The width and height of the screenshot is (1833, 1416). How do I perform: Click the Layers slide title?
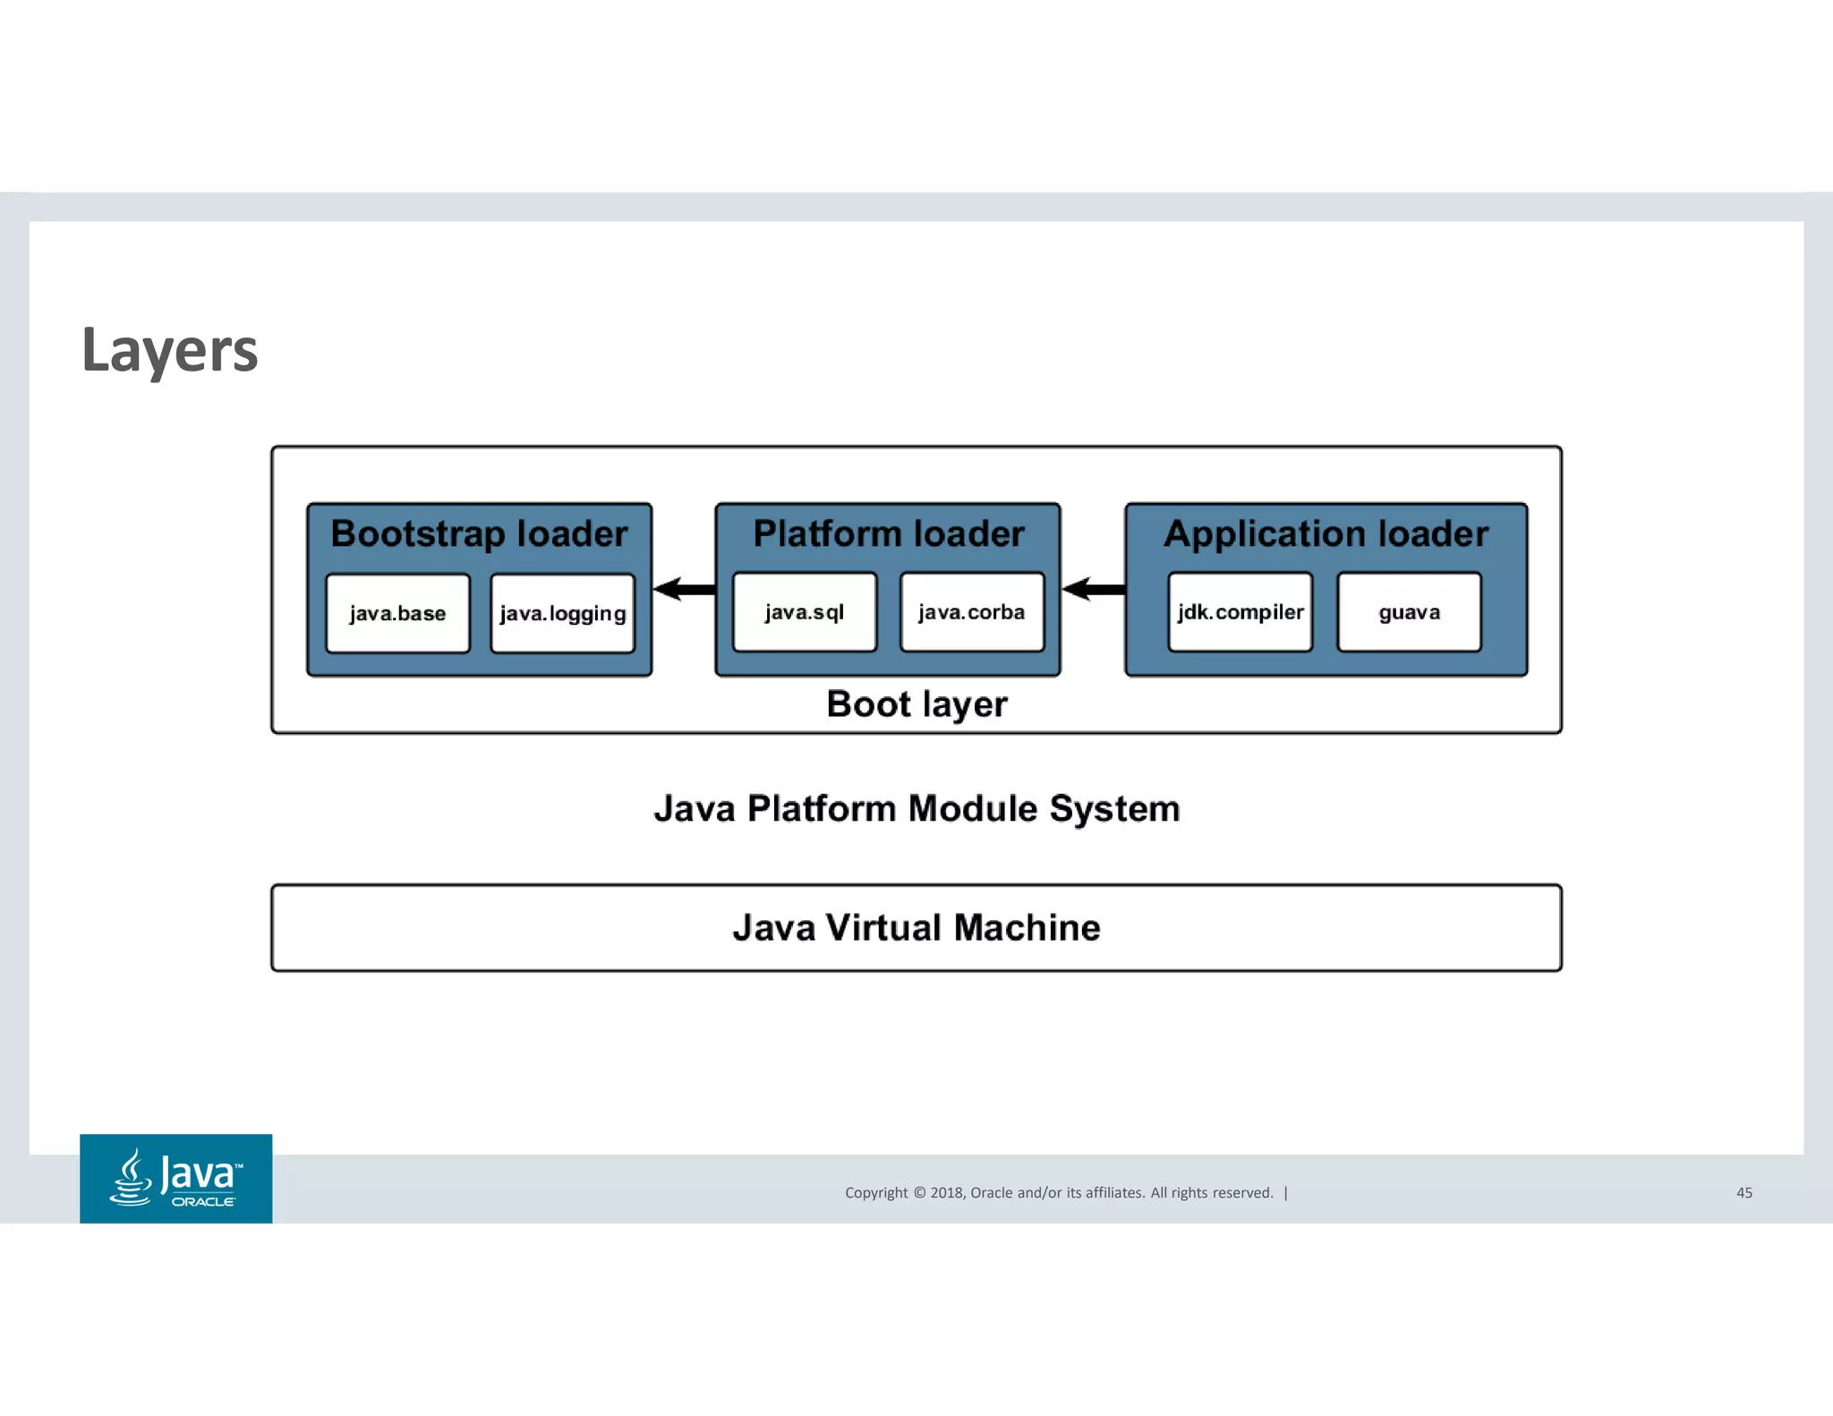170,350
